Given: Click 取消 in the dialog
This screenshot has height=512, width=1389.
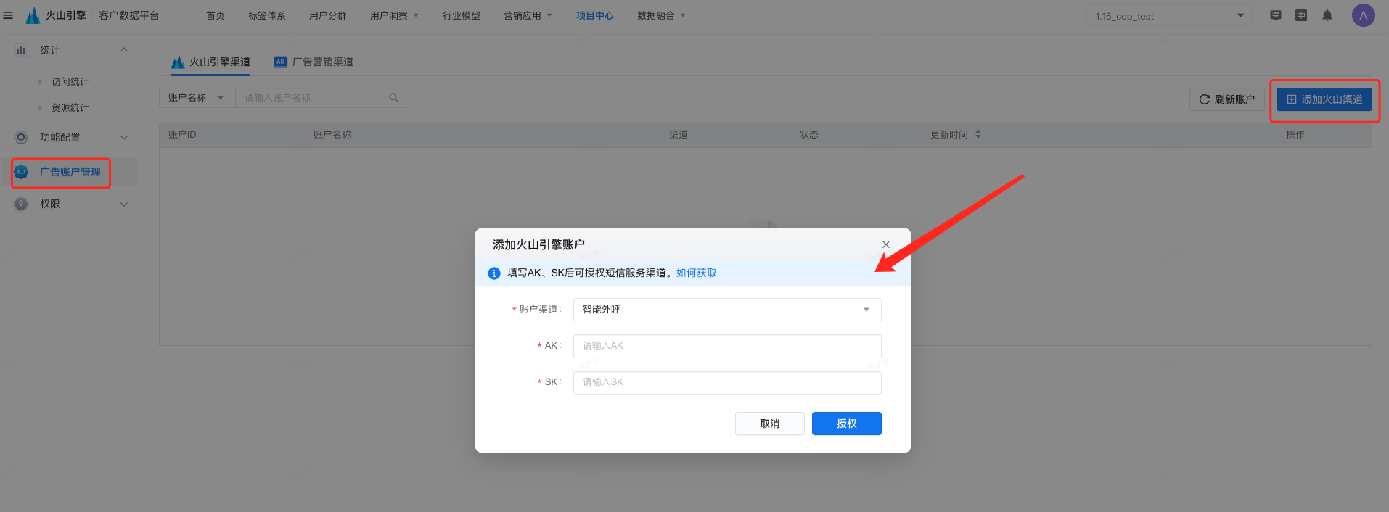Looking at the screenshot, I should (x=770, y=424).
